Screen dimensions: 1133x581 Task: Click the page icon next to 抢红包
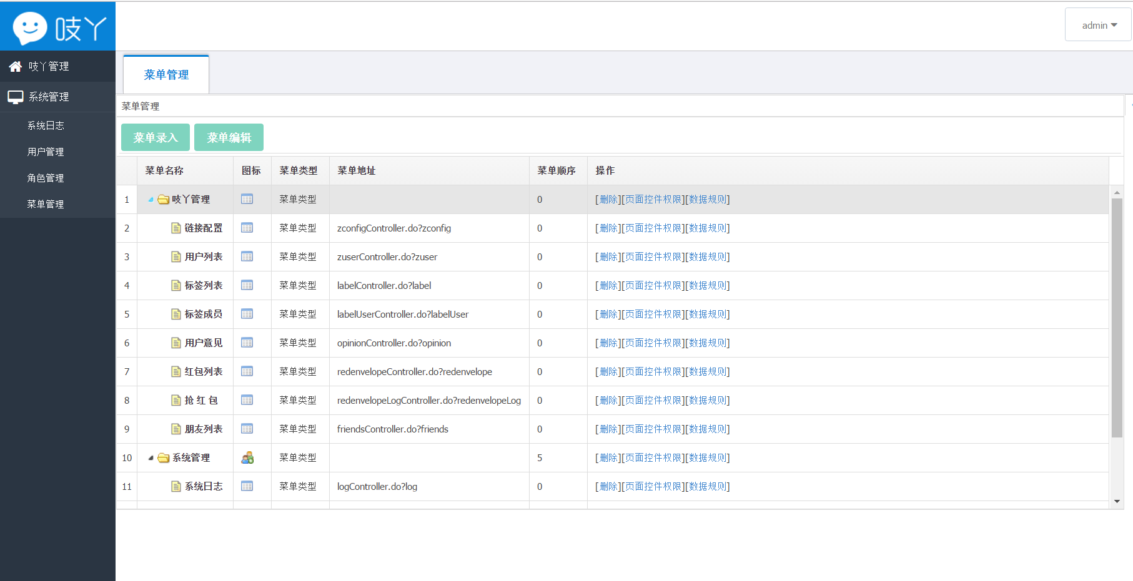[x=176, y=401]
